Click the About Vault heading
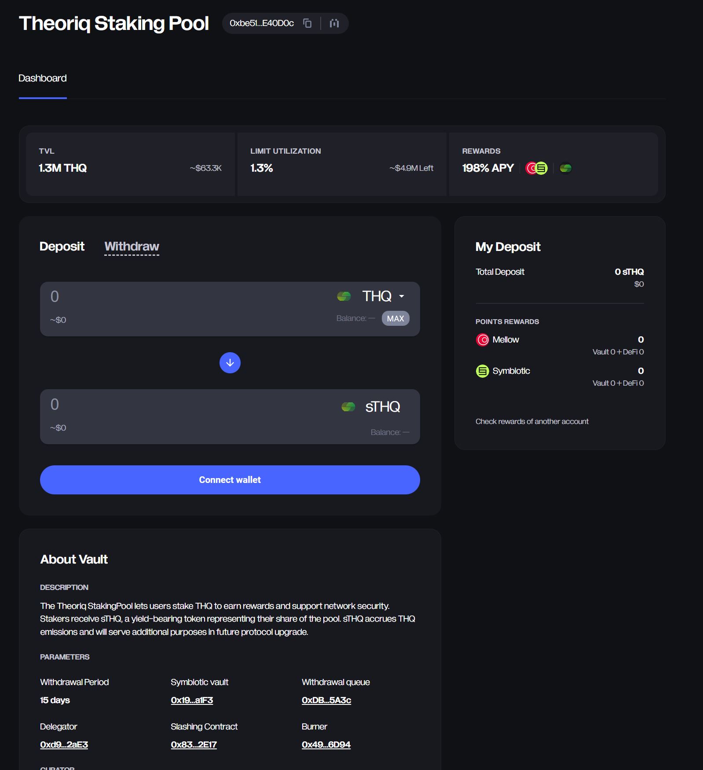Viewport: 703px width, 770px height. (x=74, y=559)
